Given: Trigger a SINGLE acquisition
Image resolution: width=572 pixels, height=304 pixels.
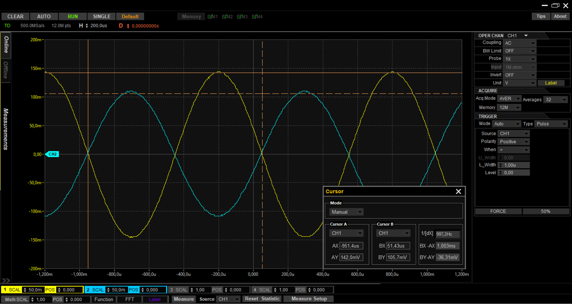Looking at the screenshot, I should 102,17.
